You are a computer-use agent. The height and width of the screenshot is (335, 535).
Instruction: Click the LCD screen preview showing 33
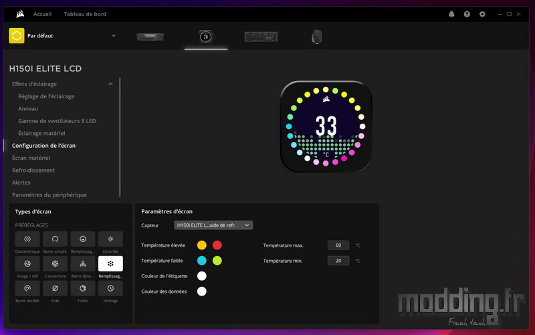[326, 126]
